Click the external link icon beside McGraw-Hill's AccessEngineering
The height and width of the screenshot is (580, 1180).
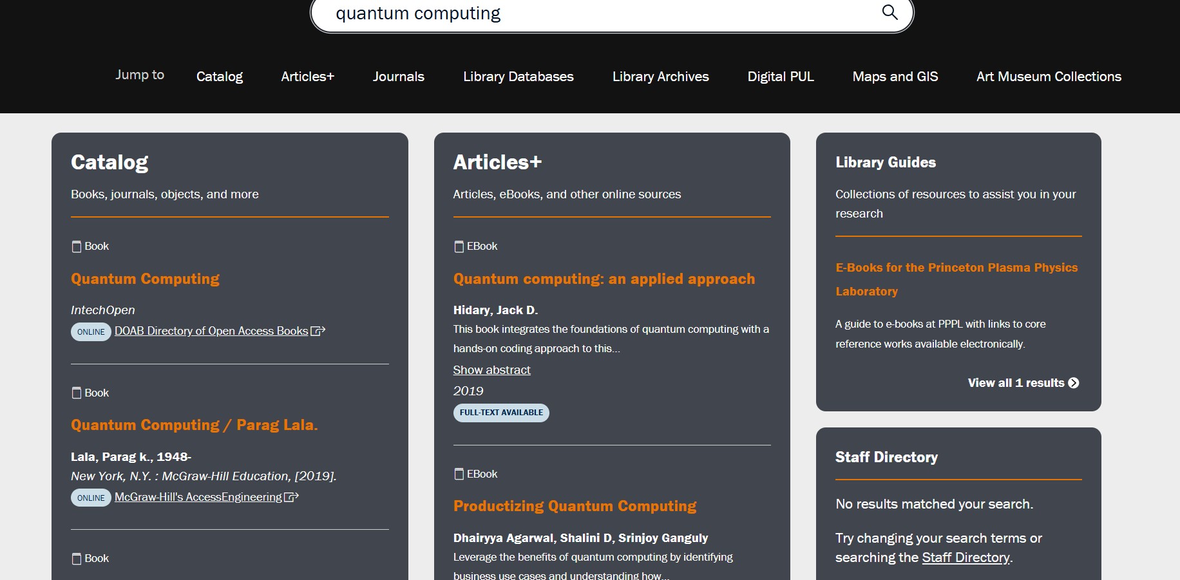coord(291,497)
